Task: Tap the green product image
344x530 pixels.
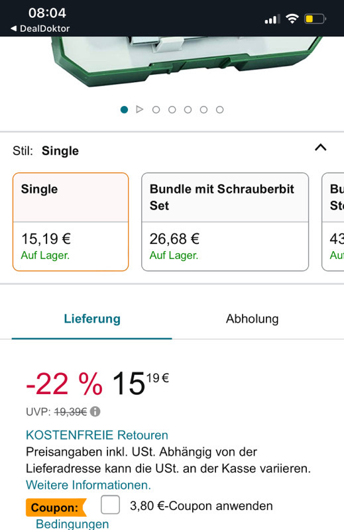Action: [186, 60]
